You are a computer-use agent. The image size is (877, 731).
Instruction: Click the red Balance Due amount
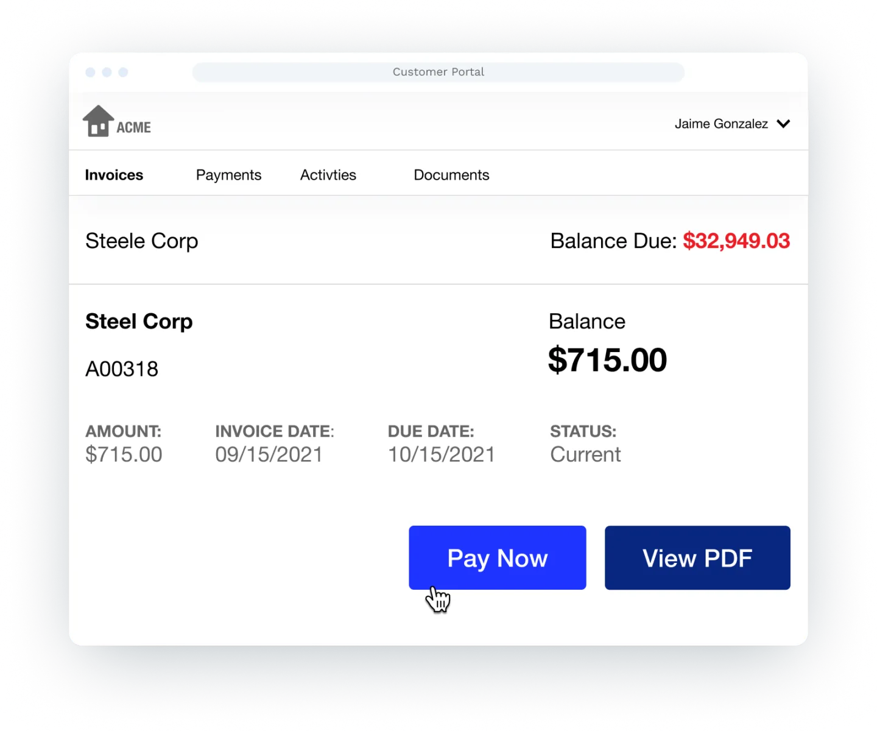point(736,241)
